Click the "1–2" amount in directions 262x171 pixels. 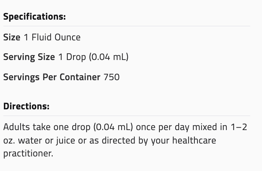coord(238,127)
